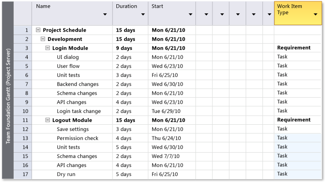This screenshot has width=326, height=183.
Task: Open the Work Item Type column dropdown
Action: coord(316,14)
